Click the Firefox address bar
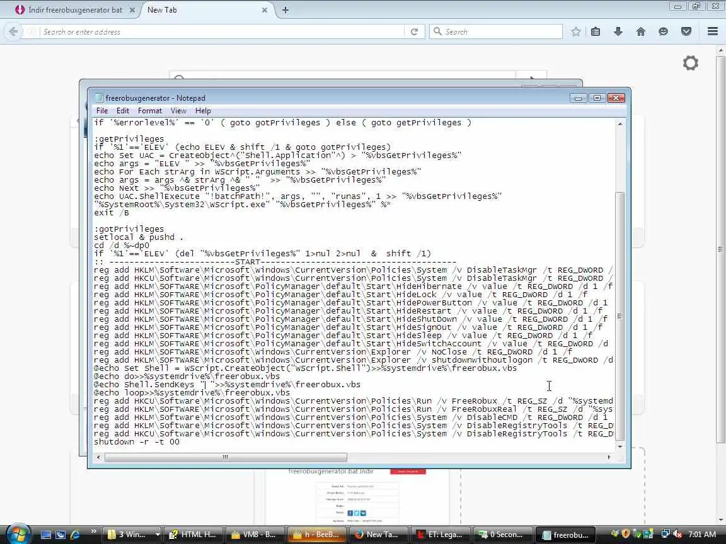Screen dimensions: 726x544 217,31
